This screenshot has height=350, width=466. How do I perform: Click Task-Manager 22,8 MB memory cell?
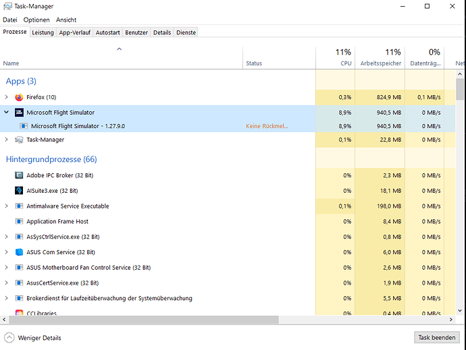pyautogui.click(x=380, y=140)
